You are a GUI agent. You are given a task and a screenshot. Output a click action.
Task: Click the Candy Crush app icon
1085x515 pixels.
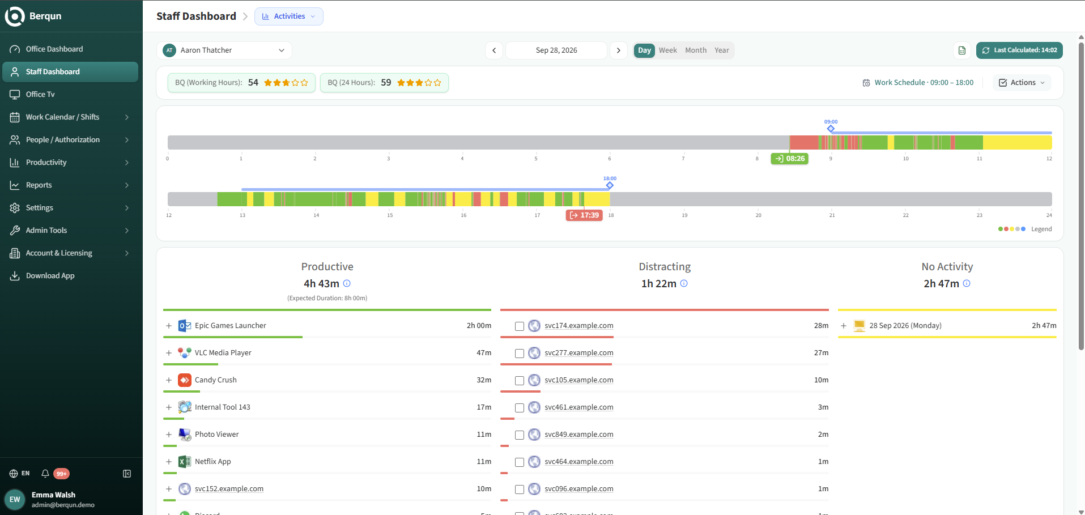[185, 380]
